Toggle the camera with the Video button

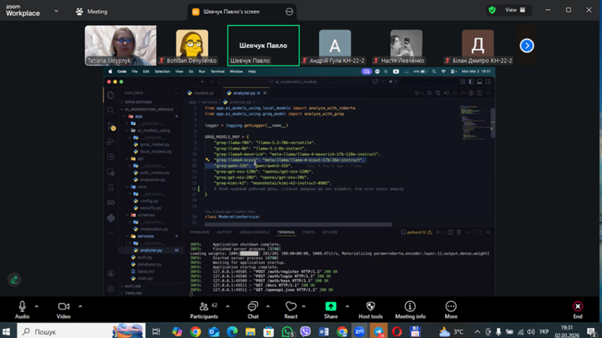coord(63,309)
